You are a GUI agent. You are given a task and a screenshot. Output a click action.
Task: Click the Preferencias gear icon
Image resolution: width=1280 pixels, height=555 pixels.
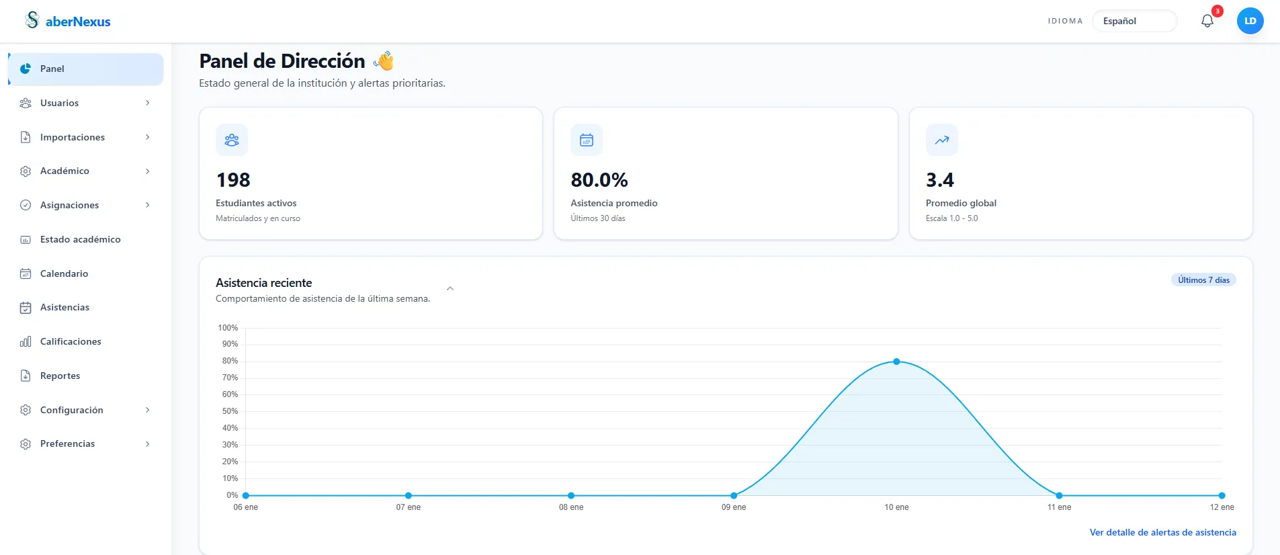pos(26,444)
